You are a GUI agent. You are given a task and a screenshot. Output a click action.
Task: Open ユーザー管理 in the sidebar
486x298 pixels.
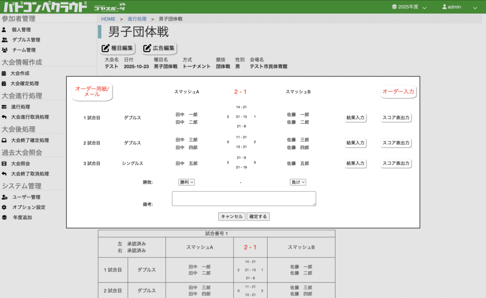point(26,197)
